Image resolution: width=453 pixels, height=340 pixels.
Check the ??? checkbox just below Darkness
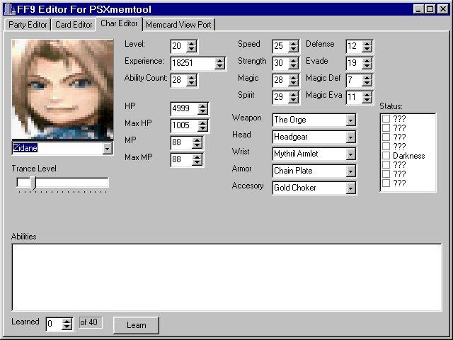pos(386,165)
